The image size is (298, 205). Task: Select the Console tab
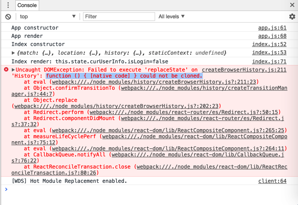tap(27, 5)
